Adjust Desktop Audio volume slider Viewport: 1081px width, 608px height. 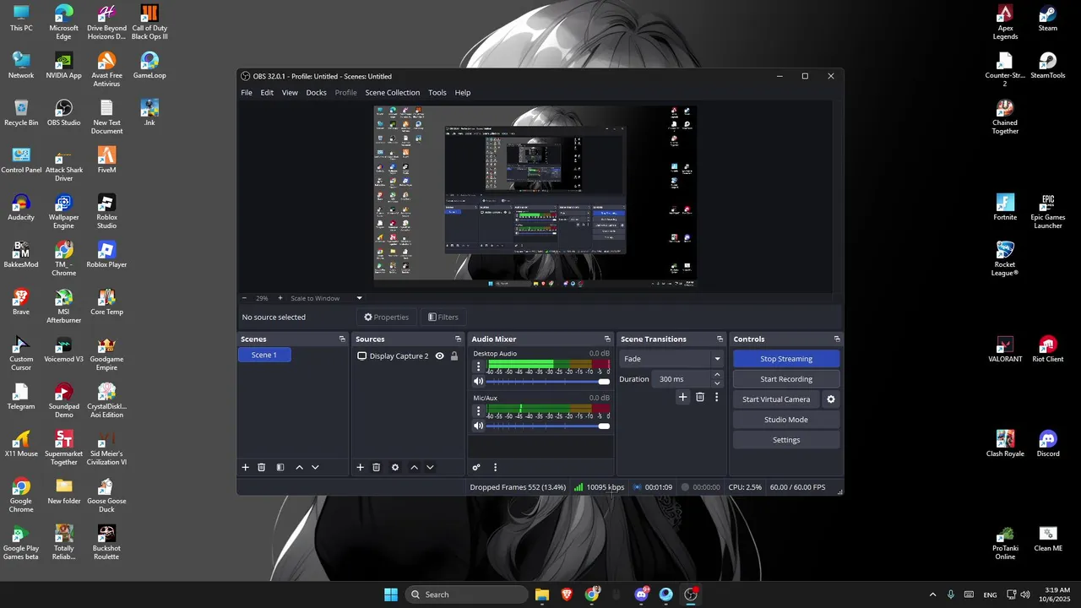[x=548, y=381]
